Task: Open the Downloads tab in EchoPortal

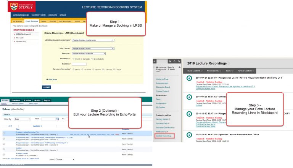Action: [x=16, y=100]
